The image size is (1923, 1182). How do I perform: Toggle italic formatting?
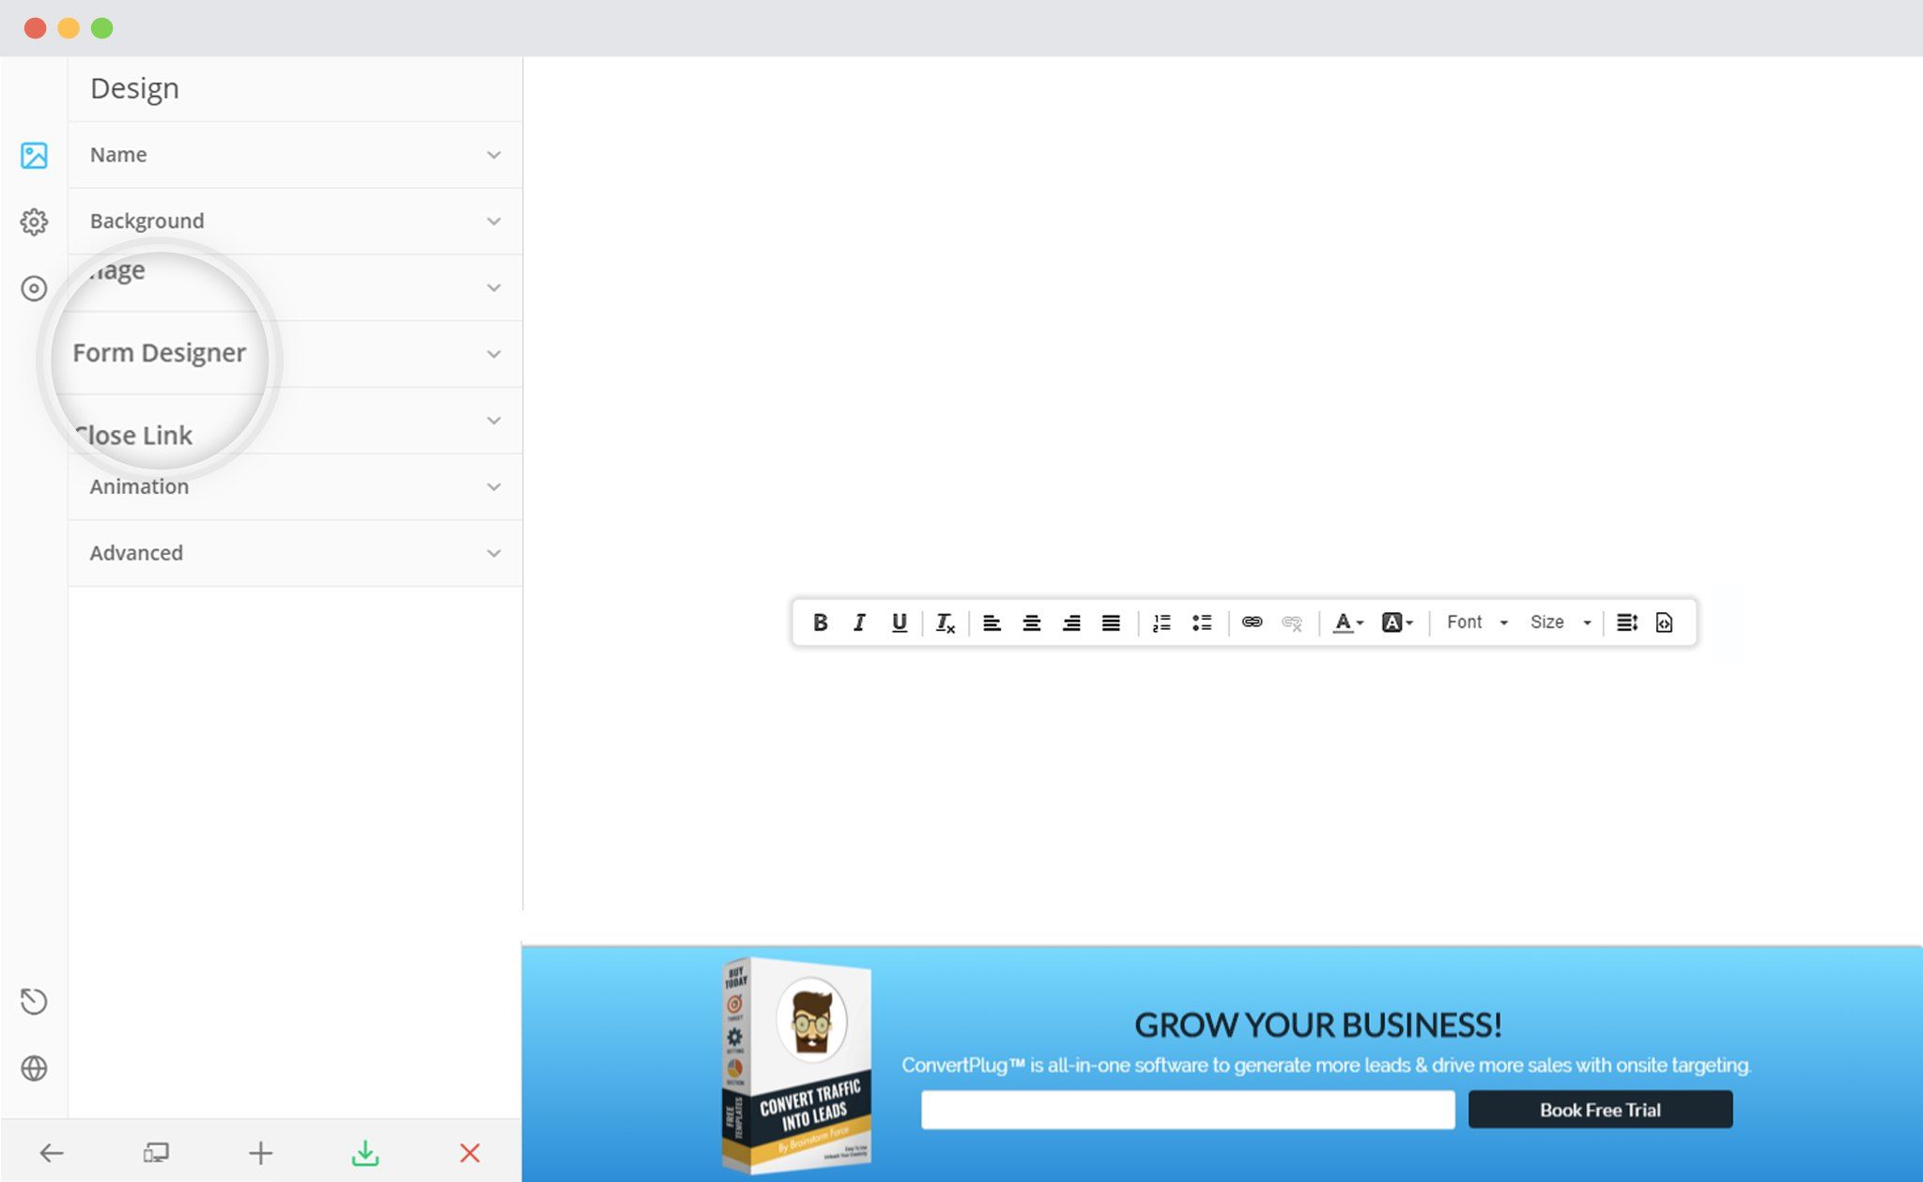859,622
